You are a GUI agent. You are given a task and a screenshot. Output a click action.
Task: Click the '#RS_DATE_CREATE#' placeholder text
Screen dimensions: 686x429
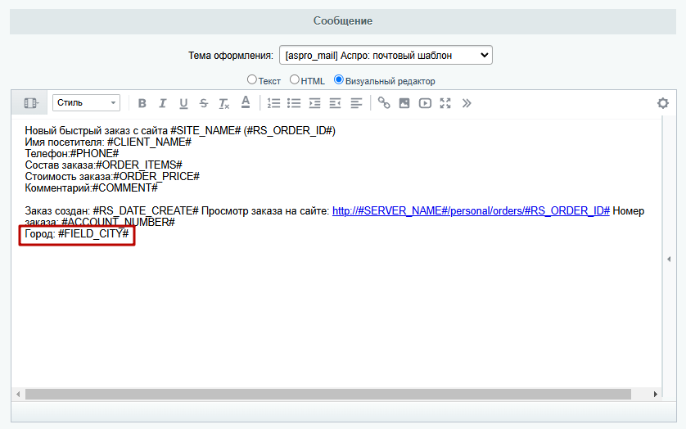pos(146,211)
